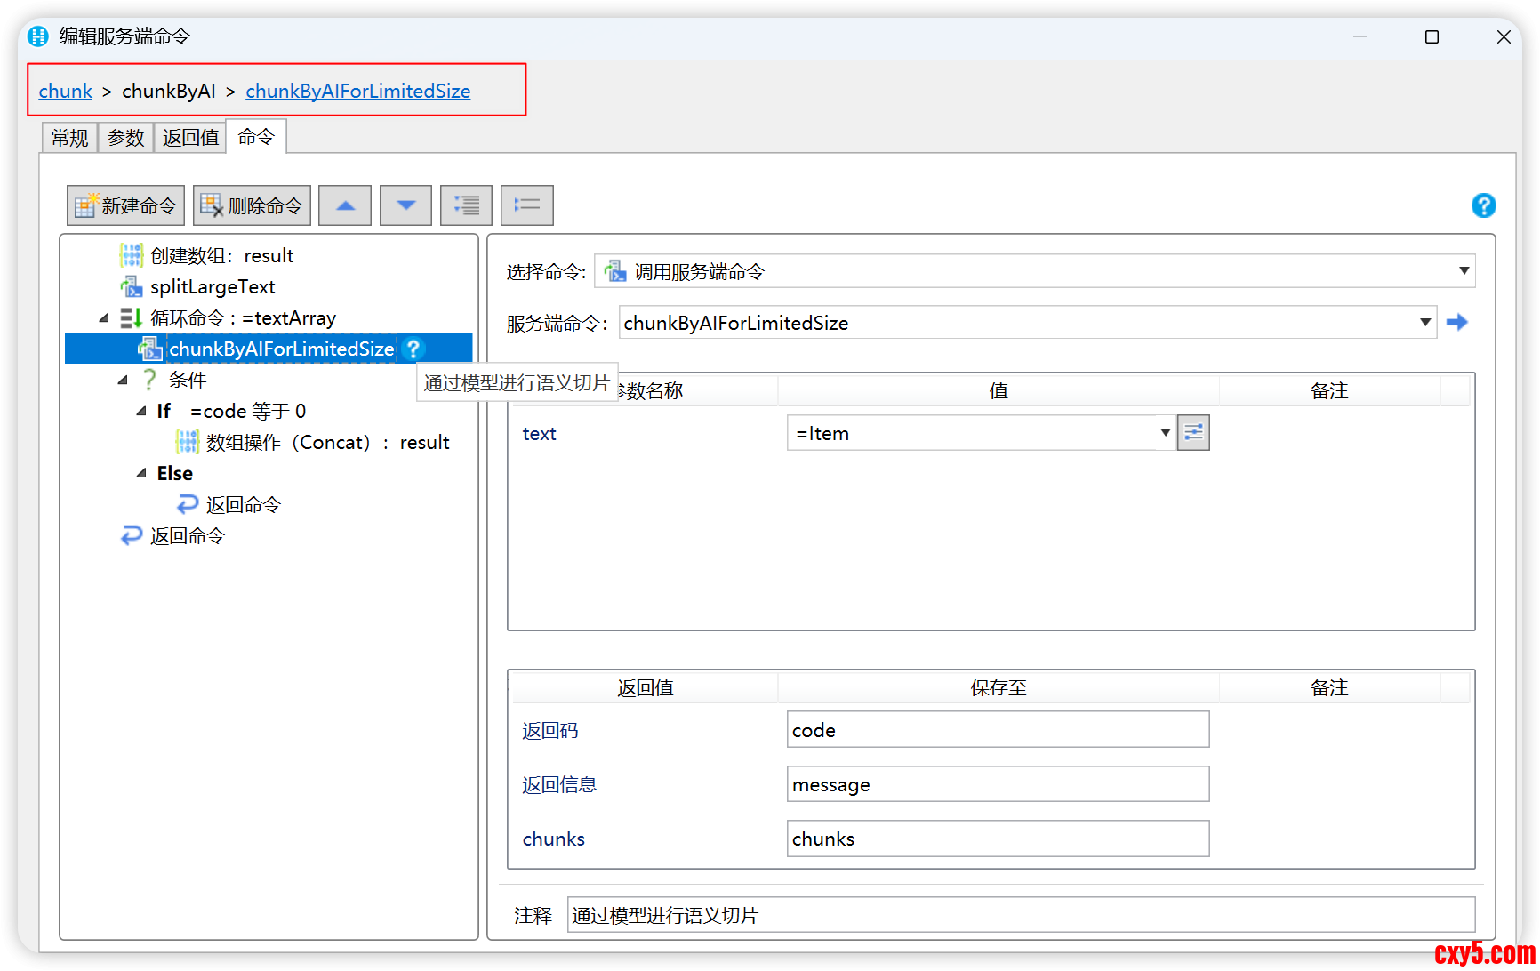Open the 选择命令 dropdown list
This screenshot has height=971, width=1540.
pos(1464,271)
